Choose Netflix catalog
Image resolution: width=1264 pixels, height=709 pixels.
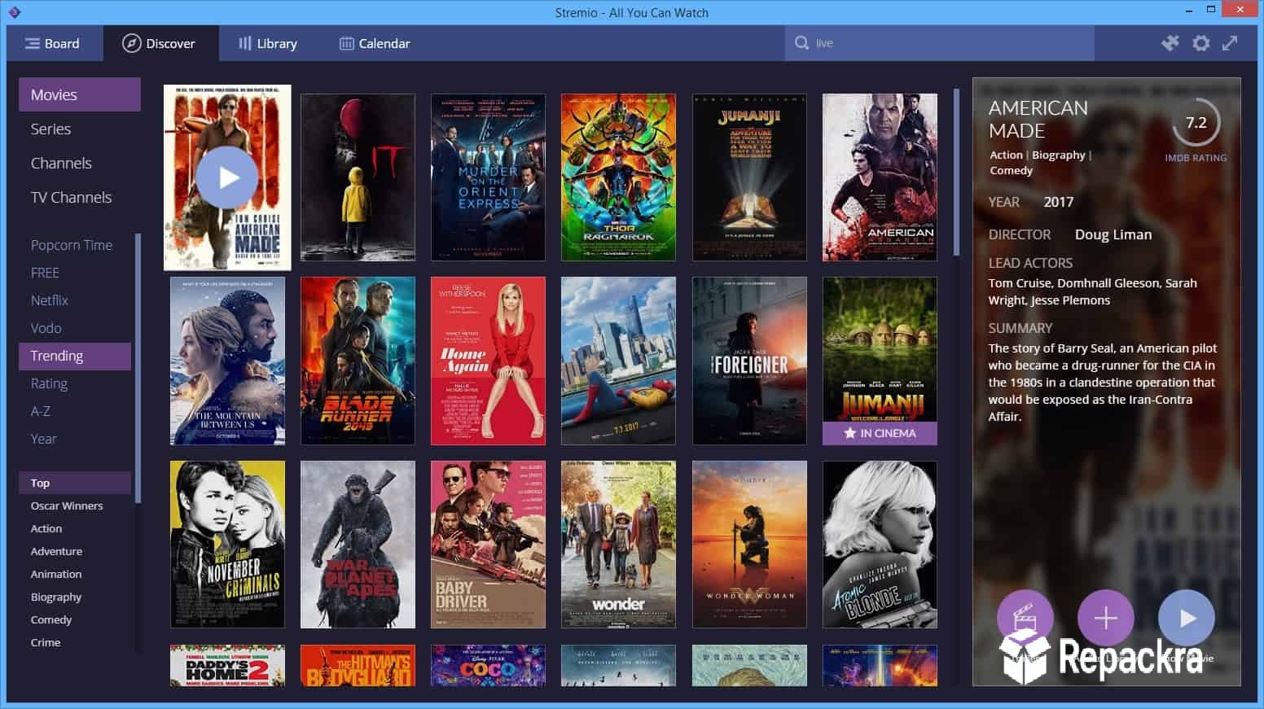tap(75, 300)
